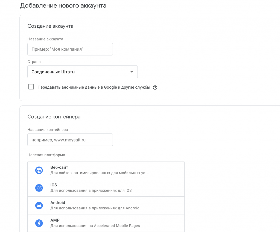The height and width of the screenshot is (232, 280).
Task: Click the 'Для сайтов, оптимизированных' description text
Action: point(100,173)
